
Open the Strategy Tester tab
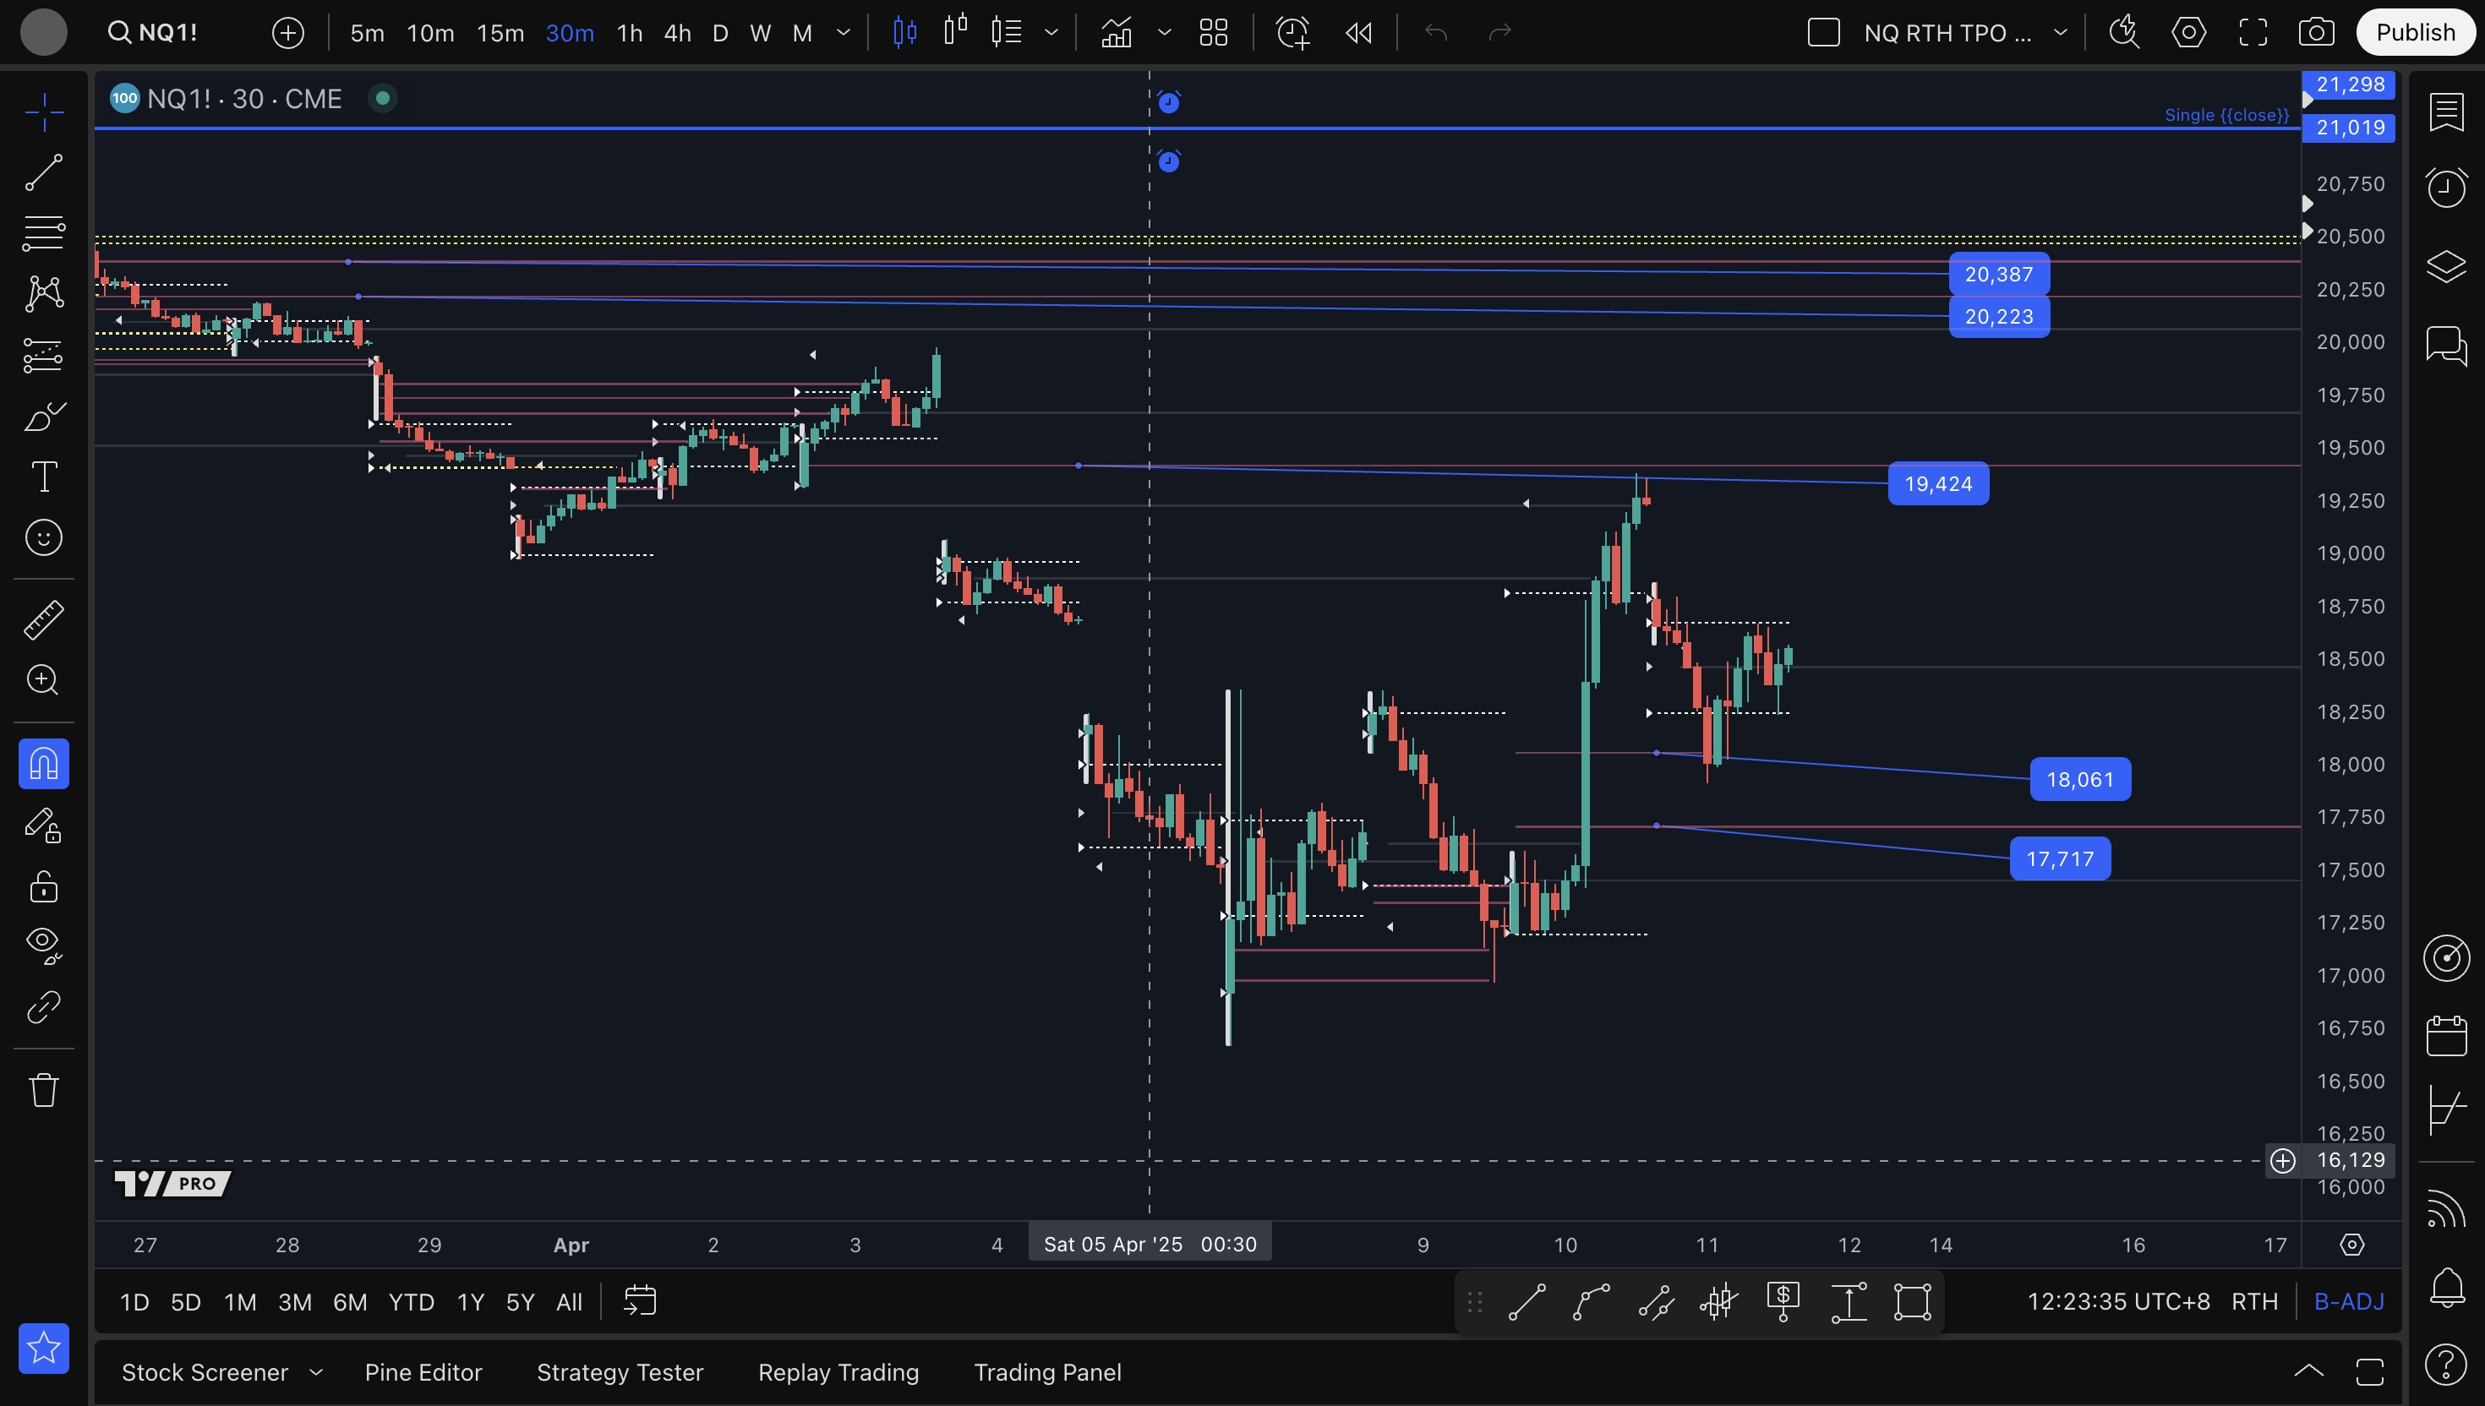point(619,1372)
